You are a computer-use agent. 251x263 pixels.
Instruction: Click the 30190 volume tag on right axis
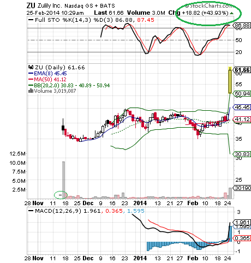pos(242,188)
